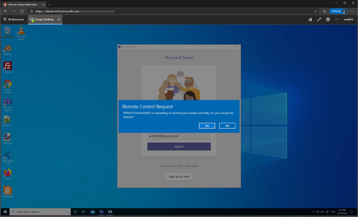Image resolution: width=358 pixels, height=217 pixels.
Task: Open the web client more options ellipsis
Action: click(x=337, y=20)
